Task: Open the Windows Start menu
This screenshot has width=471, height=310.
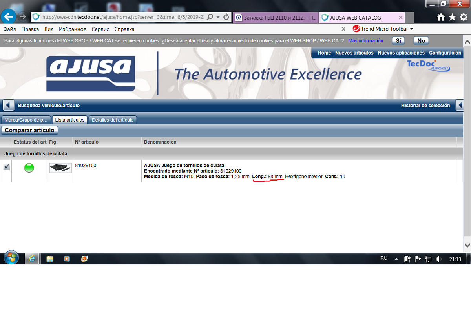Action: (x=11, y=258)
